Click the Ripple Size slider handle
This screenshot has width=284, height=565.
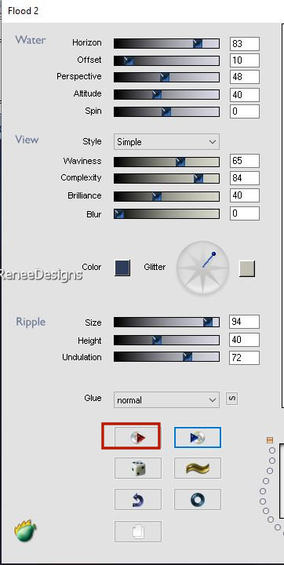pos(208,323)
